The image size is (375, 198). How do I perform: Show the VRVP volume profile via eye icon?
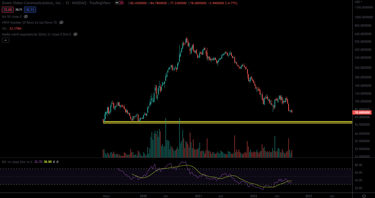tap(61, 22)
